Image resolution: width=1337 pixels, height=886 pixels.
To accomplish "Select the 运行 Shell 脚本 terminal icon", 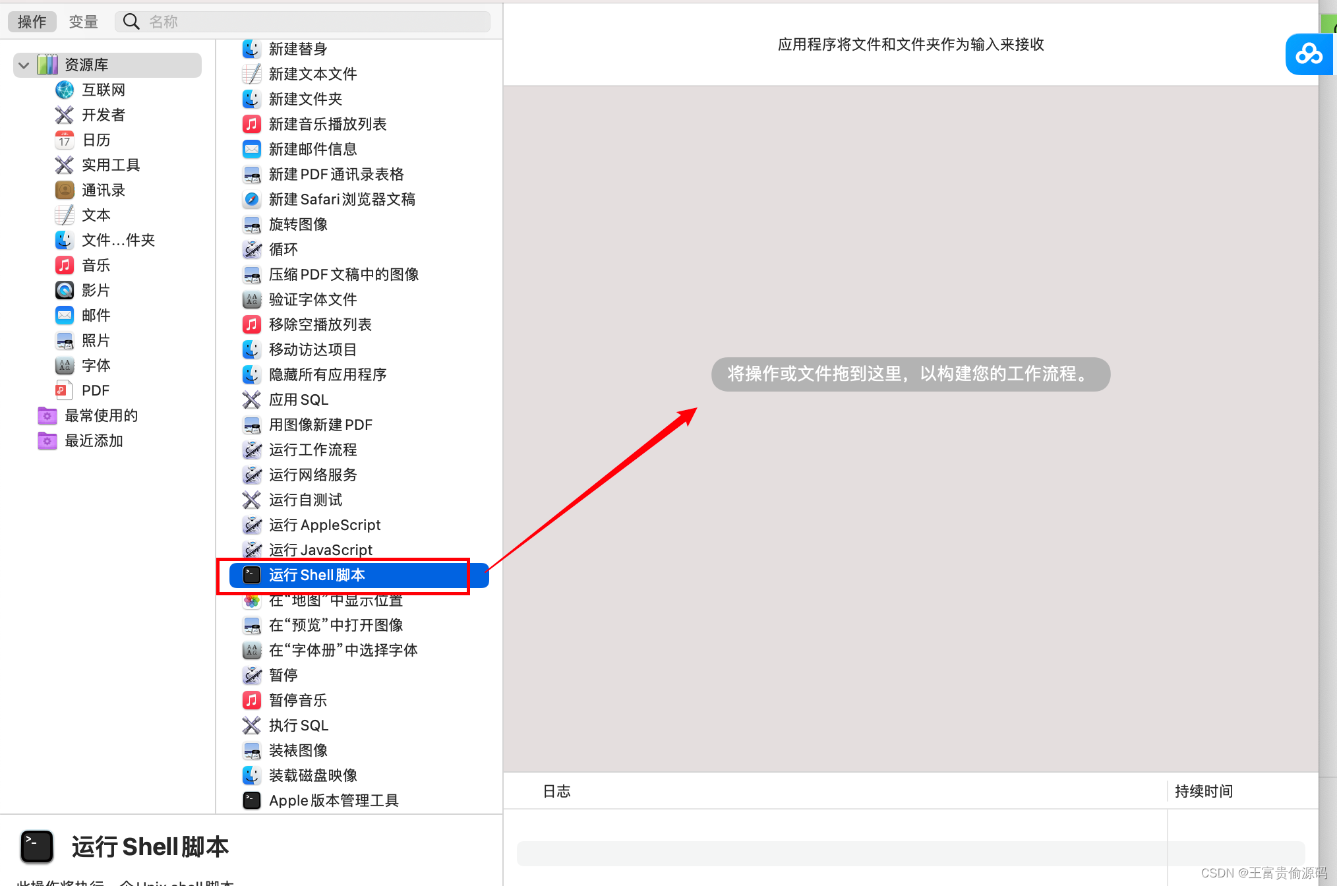I will click(x=252, y=575).
